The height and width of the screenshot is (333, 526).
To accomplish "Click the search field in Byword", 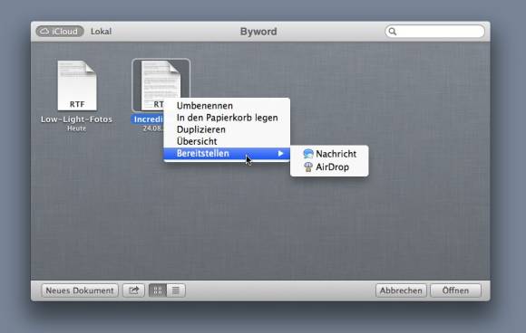I will click(434, 32).
